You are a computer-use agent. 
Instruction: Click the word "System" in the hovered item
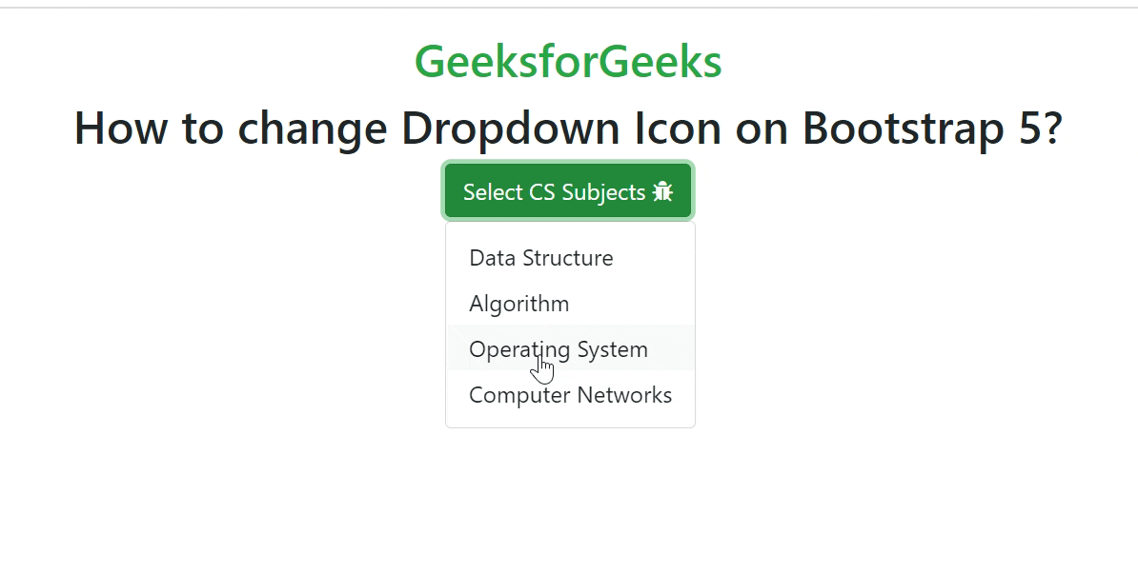612,349
